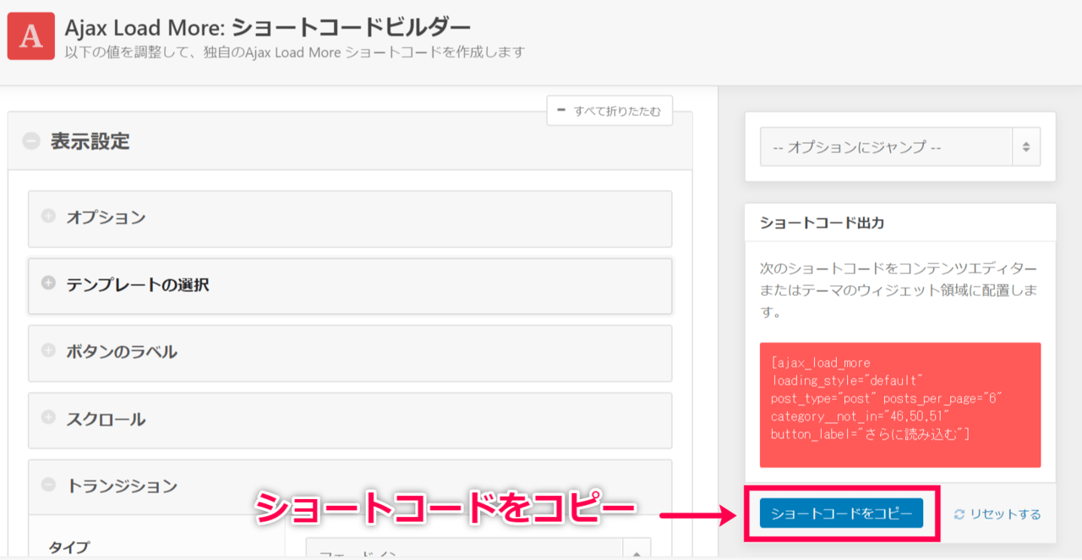Click the すべて折りたたむ button

pyautogui.click(x=609, y=111)
